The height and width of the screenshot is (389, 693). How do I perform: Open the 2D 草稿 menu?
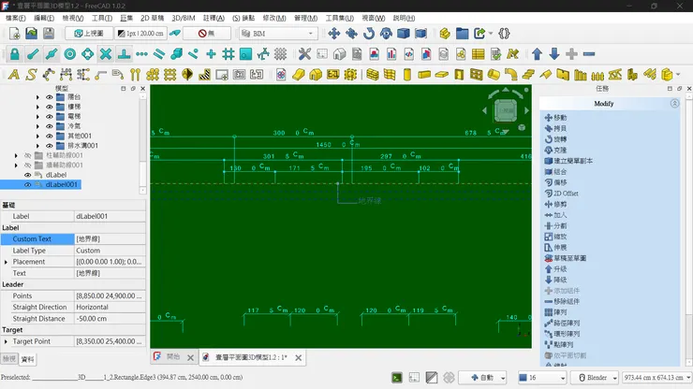click(152, 18)
